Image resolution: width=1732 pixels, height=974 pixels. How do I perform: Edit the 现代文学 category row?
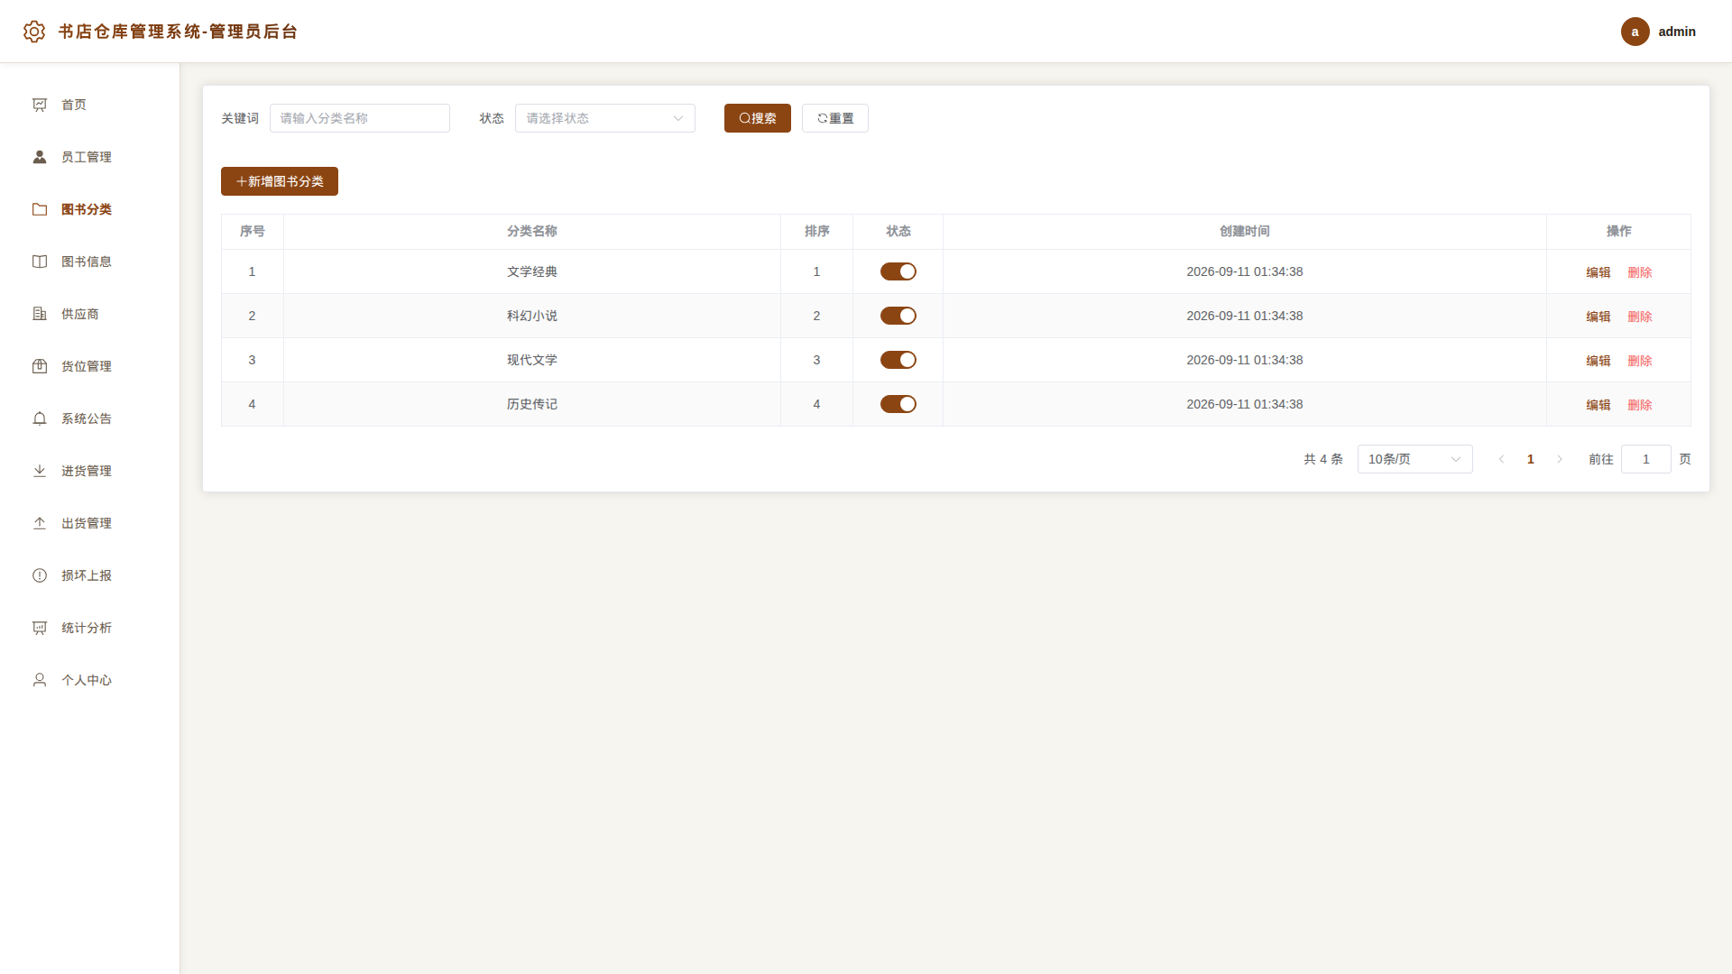click(1598, 361)
